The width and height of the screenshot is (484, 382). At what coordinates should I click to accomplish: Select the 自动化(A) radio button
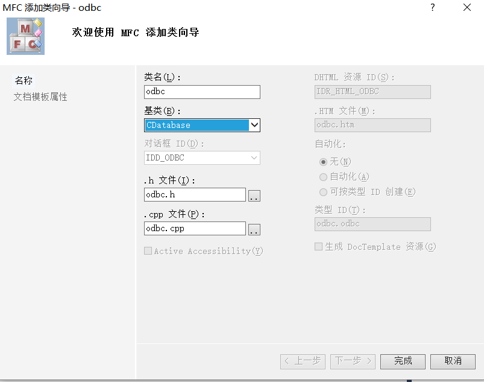click(x=323, y=177)
